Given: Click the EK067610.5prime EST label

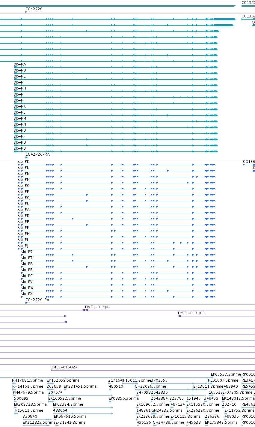Looking at the screenshot, I should [x=70, y=416].
